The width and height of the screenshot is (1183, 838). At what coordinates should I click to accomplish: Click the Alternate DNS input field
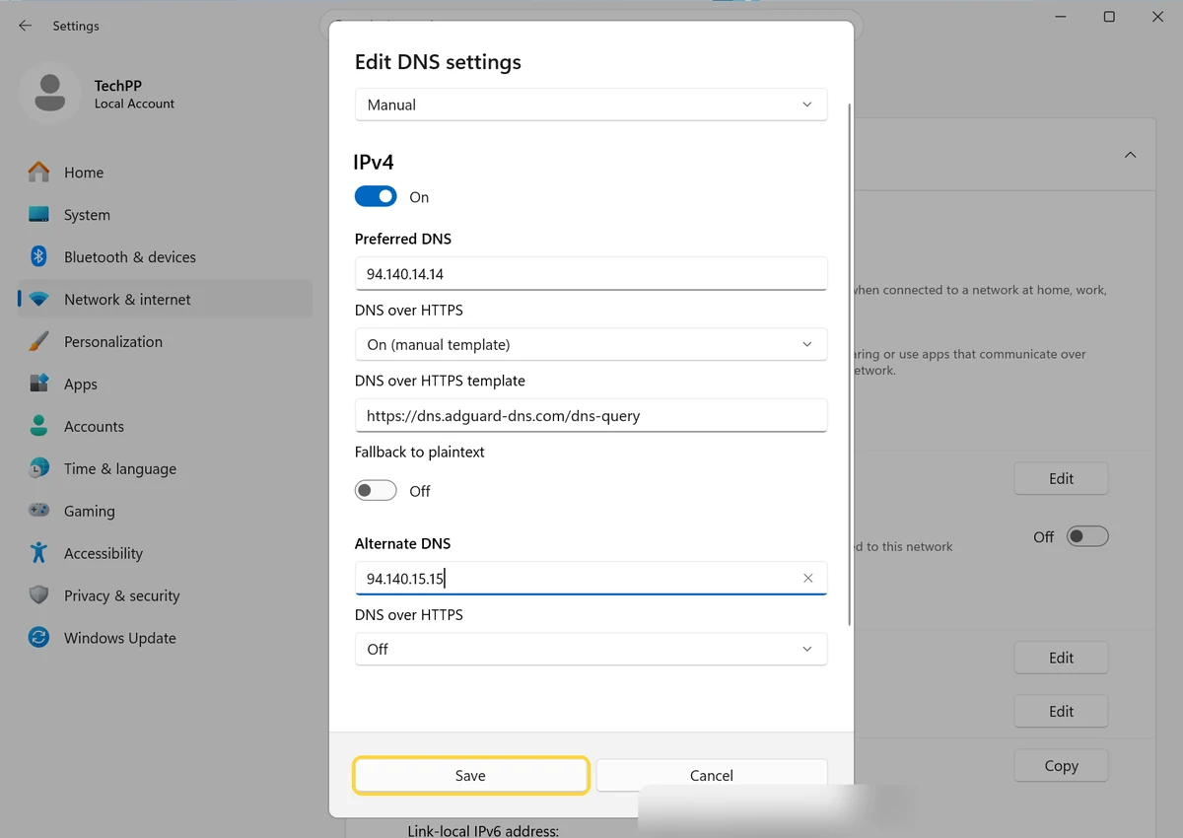(x=591, y=579)
